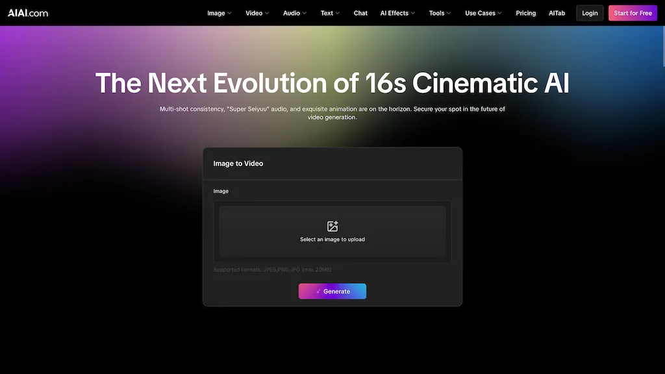Click the 'Supported formats' note
665x374 pixels.
tap(272, 269)
